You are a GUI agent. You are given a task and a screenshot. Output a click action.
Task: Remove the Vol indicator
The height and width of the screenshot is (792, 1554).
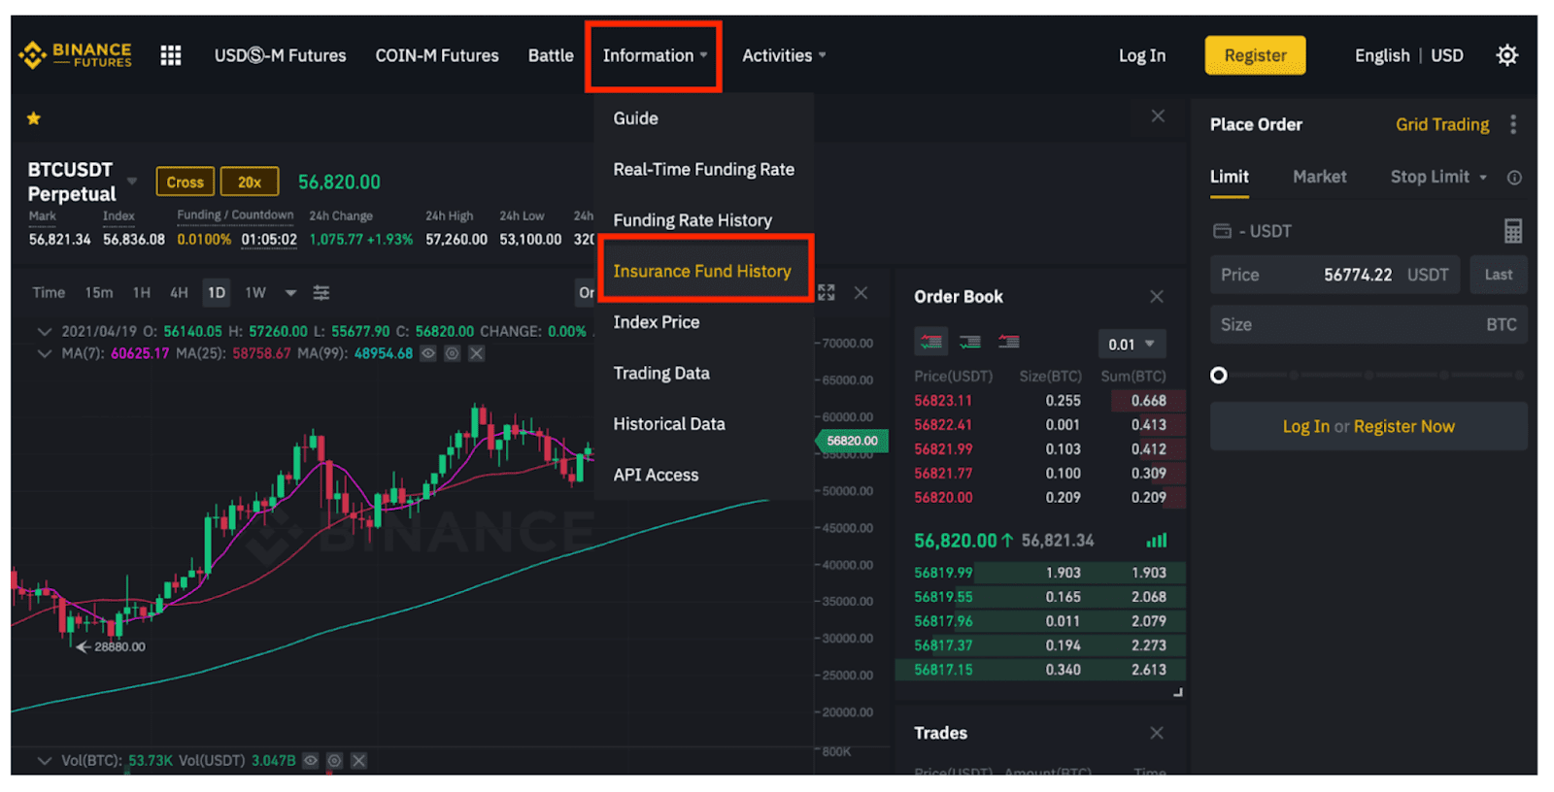[358, 760]
